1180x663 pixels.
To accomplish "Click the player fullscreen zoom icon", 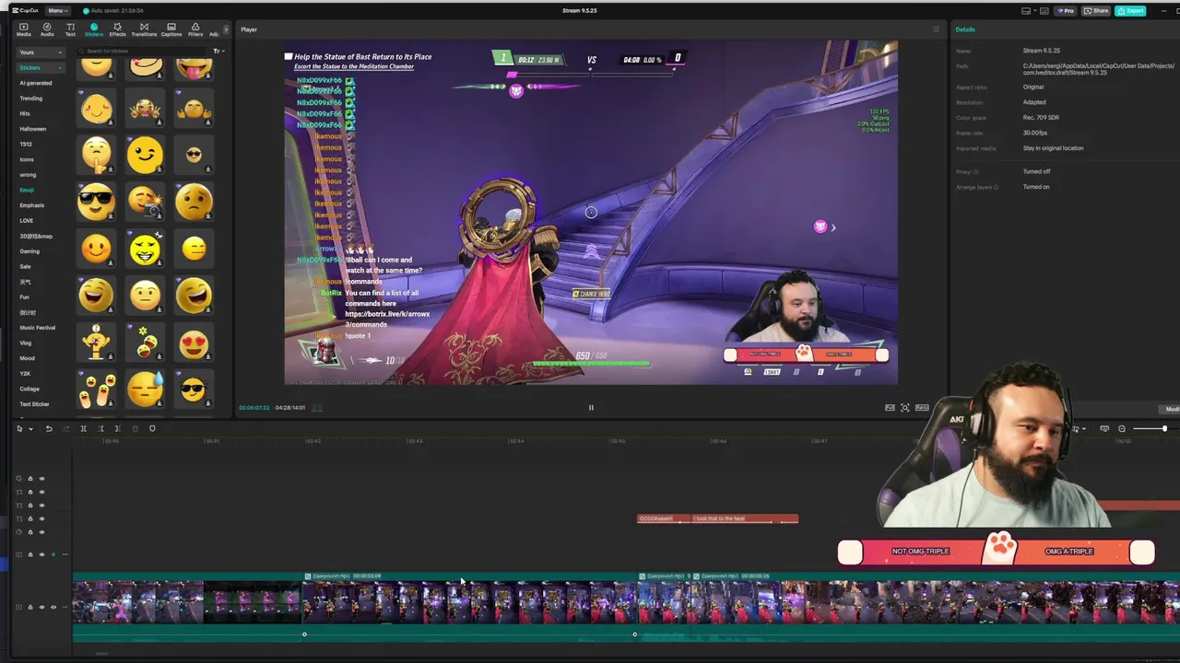I will [x=905, y=407].
